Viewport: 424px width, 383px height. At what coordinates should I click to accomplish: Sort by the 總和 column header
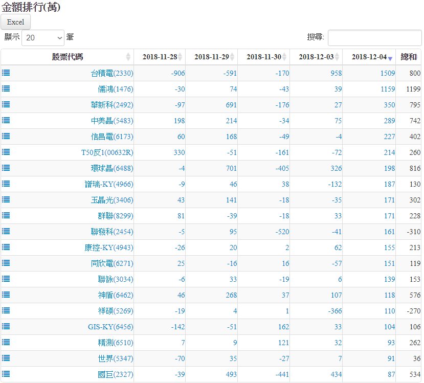coord(408,57)
